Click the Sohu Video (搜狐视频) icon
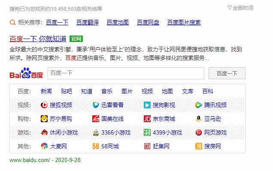273x171 pixels. (44, 105)
